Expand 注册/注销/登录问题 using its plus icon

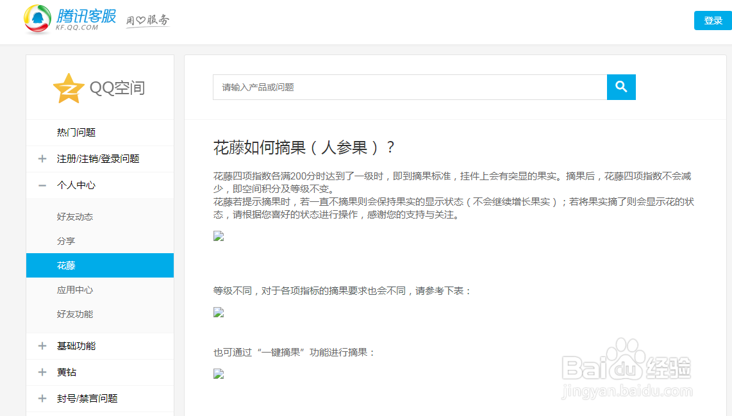point(42,159)
